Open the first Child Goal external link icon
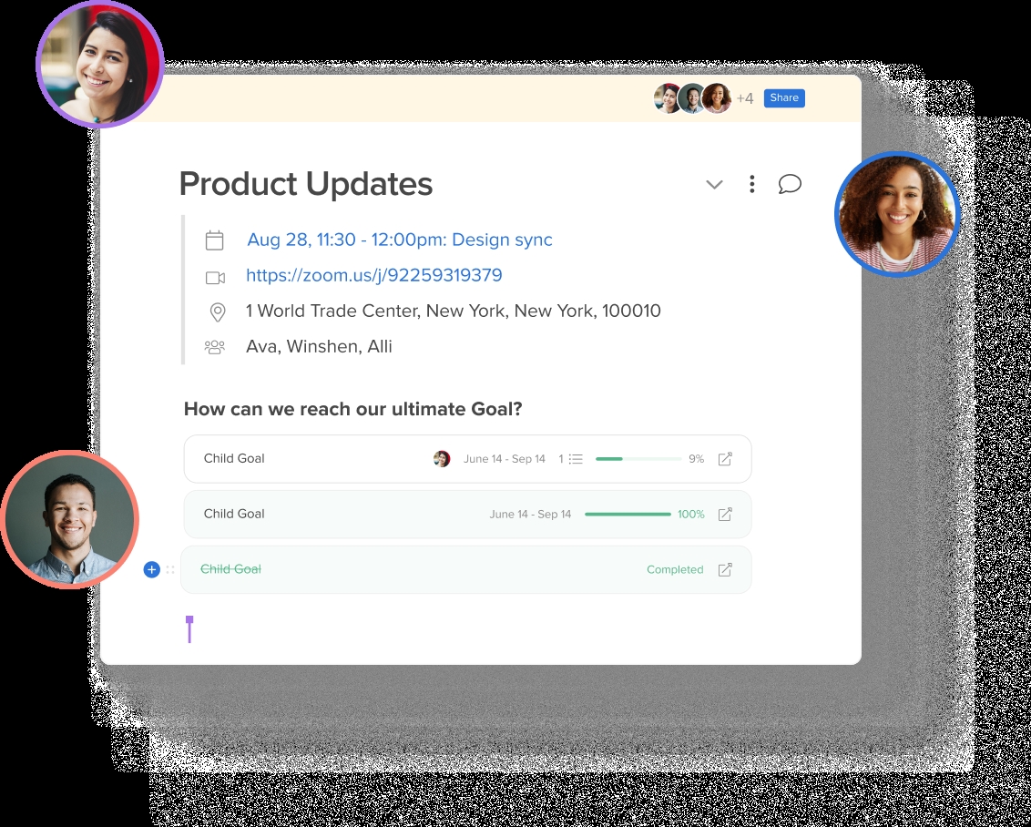1031x827 pixels. [x=725, y=459]
